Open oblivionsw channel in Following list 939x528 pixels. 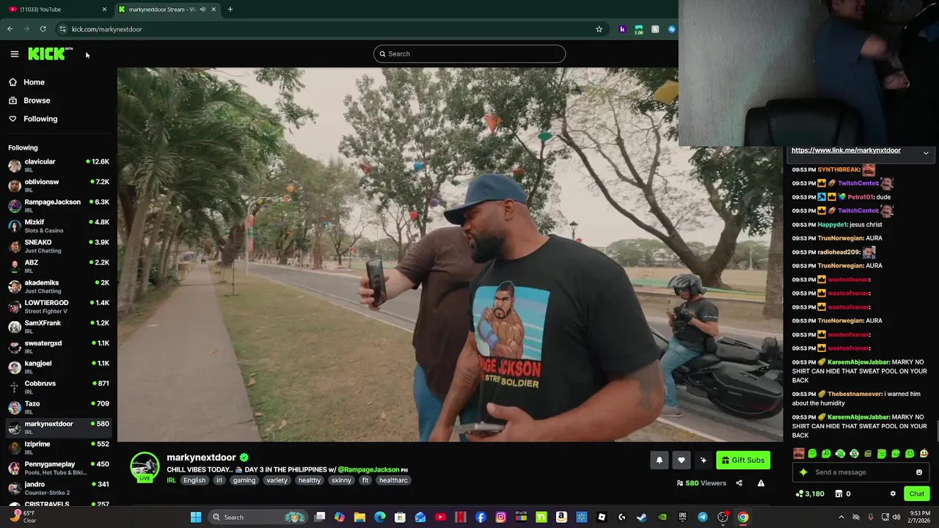(x=59, y=186)
